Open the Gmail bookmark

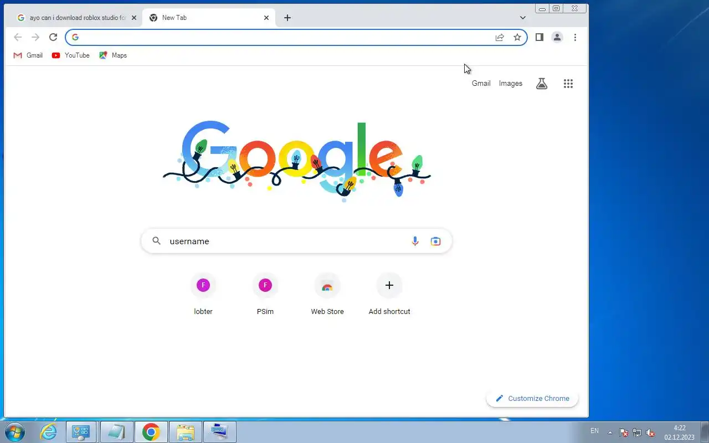pyautogui.click(x=28, y=55)
